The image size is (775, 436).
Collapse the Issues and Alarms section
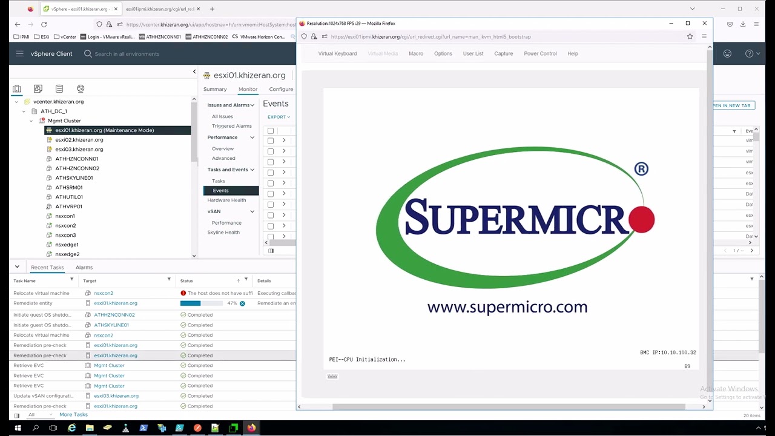(252, 105)
